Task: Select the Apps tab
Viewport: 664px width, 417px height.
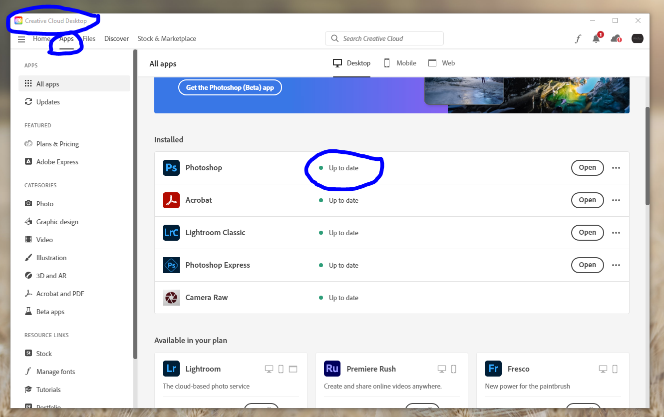Action: (x=66, y=38)
